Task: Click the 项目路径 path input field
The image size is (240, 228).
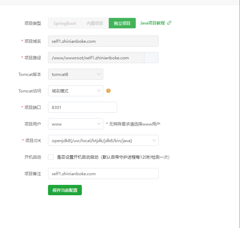Action: tap(96, 58)
